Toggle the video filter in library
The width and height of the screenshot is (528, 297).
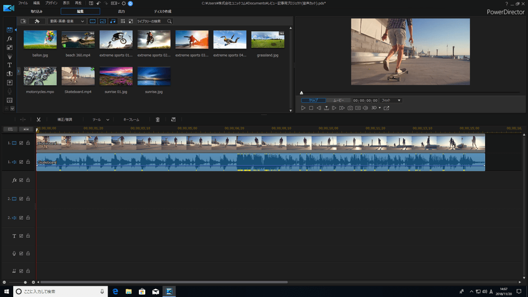(x=93, y=21)
